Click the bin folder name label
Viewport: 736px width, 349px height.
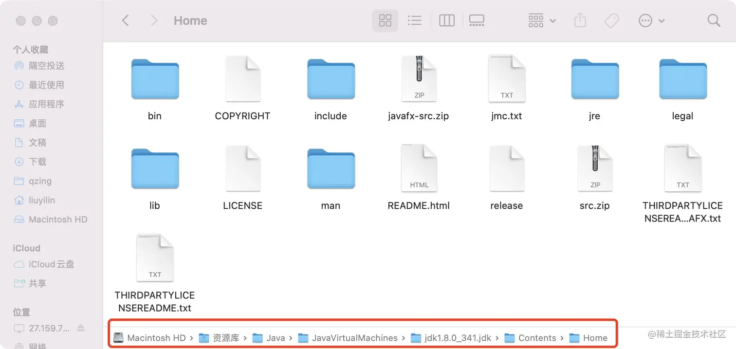click(155, 116)
